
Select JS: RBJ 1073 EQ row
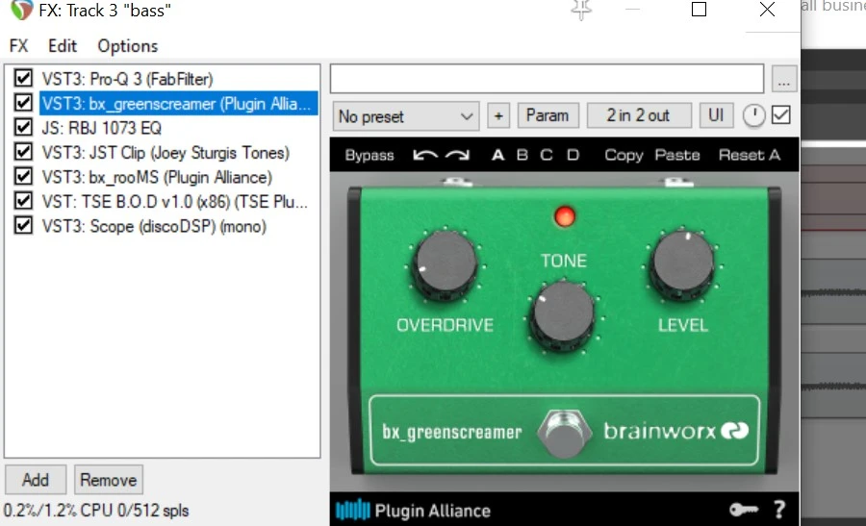(102, 128)
